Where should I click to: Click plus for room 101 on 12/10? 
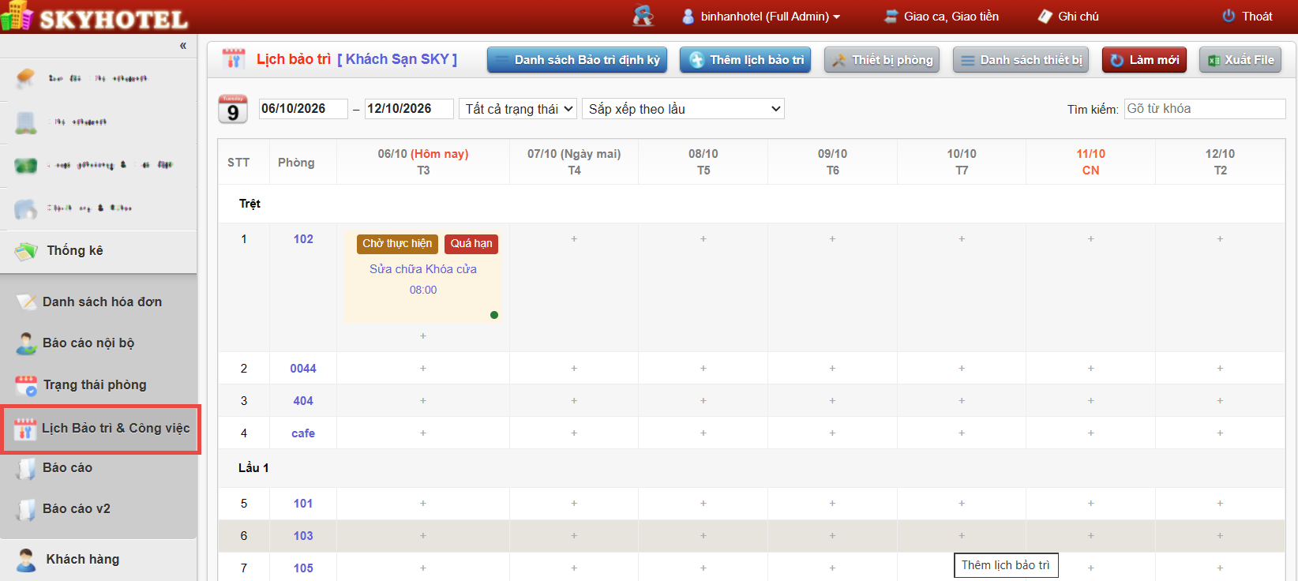(x=1220, y=504)
